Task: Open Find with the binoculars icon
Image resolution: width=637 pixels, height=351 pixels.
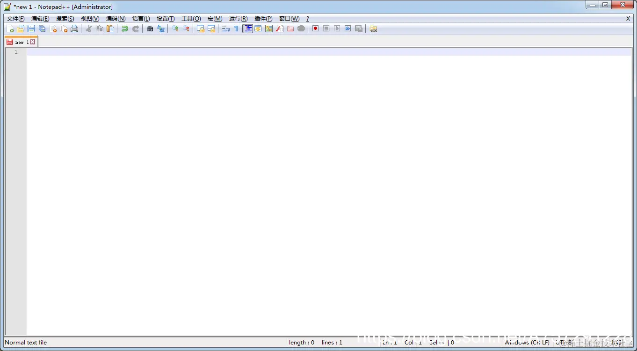Action: (x=150, y=29)
